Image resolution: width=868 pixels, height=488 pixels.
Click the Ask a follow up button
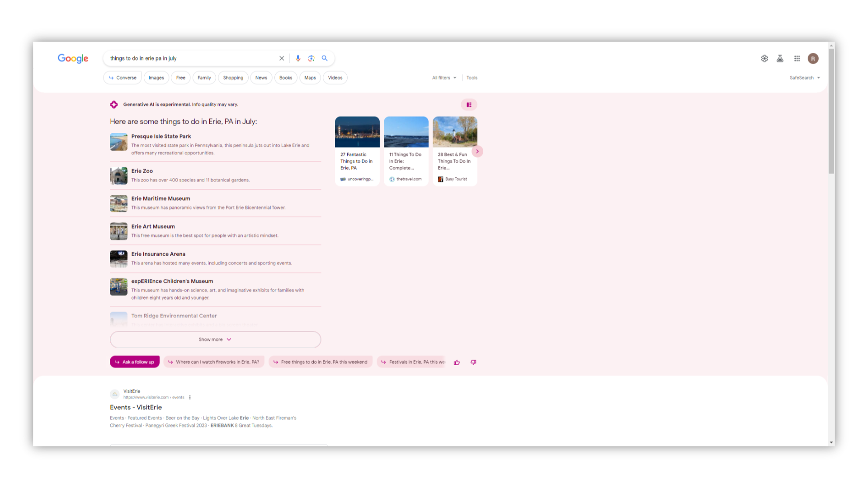tap(135, 362)
